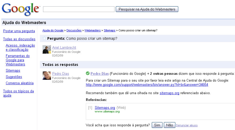Open Conversa aleatória category

(x=20, y=83)
